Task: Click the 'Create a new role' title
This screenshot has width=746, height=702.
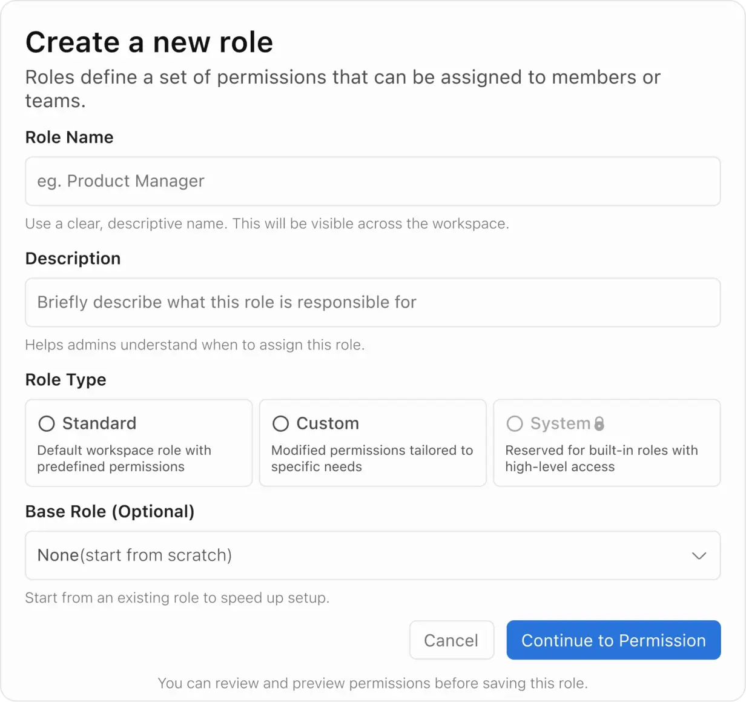Action: point(149,42)
